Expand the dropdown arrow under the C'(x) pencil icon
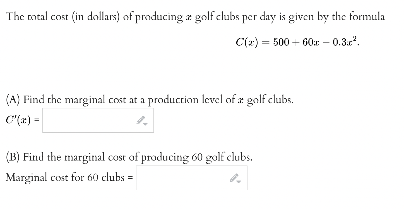Screen dimensions: 404x209 point(145,123)
